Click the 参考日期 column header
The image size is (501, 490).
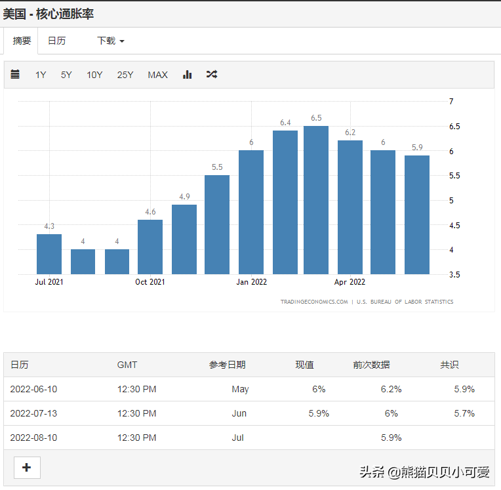[x=227, y=365]
